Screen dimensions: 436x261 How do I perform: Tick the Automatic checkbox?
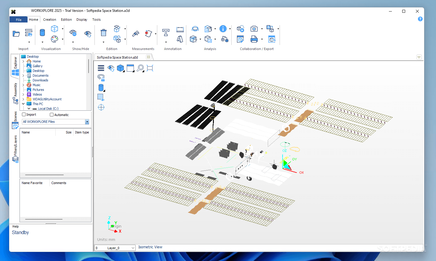(x=52, y=115)
